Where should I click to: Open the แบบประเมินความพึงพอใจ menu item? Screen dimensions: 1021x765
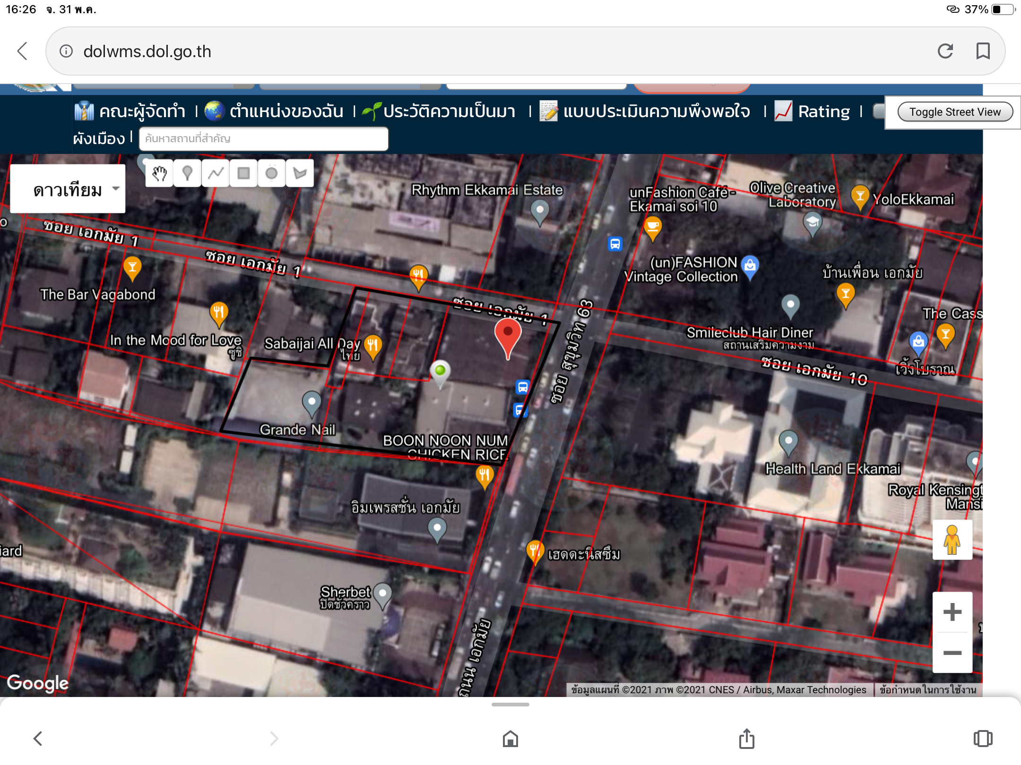click(645, 111)
